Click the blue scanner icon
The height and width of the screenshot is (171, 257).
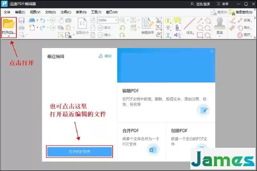(32, 20)
